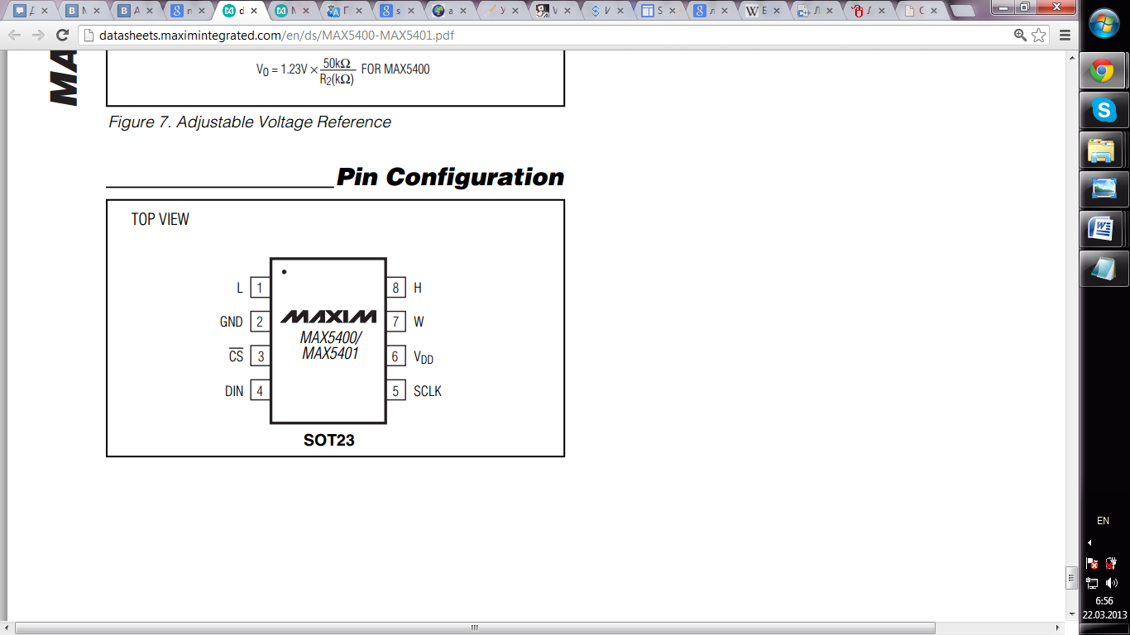This screenshot has height=635, width=1130.
Task: Switch to the Google Translate tab
Action: (x=346, y=12)
